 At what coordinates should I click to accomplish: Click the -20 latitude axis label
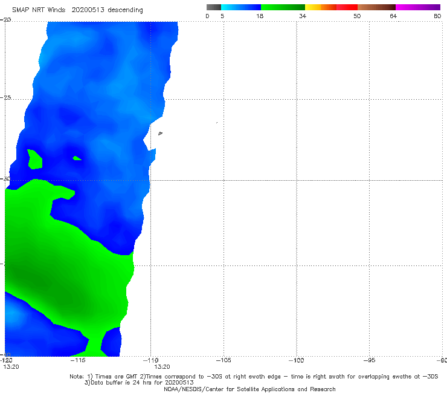(x=6, y=20)
